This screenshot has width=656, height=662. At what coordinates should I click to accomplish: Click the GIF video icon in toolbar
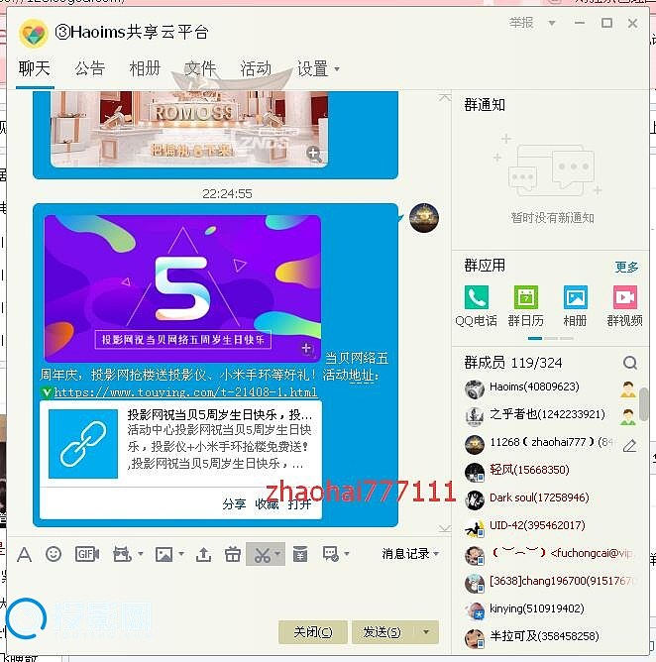coord(87,554)
